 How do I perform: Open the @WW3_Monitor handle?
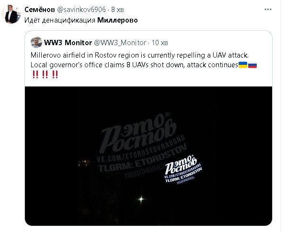coord(120,43)
